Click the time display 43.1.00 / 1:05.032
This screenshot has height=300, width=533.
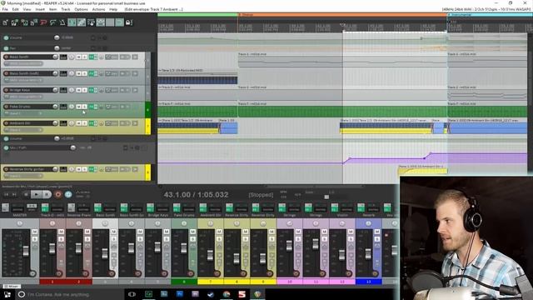196,194
